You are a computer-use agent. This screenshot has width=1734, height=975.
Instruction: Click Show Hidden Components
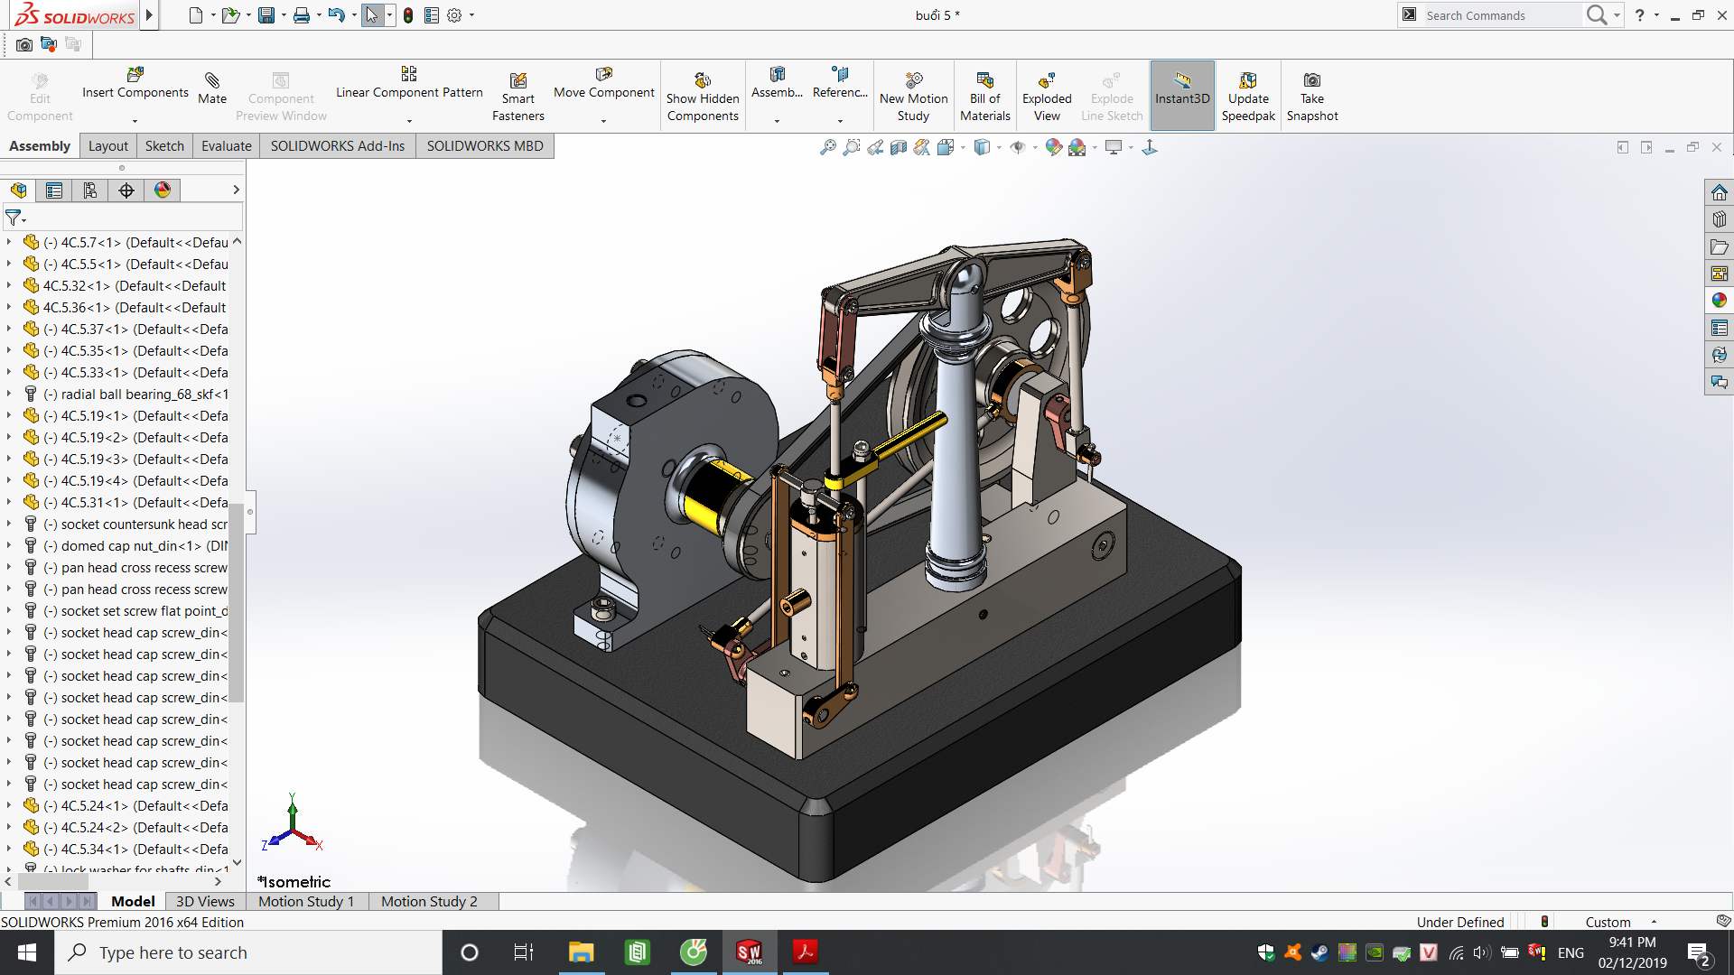[x=703, y=97]
